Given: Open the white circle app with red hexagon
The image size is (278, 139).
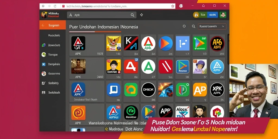Looking at the screenshot, I should coord(217,112).
